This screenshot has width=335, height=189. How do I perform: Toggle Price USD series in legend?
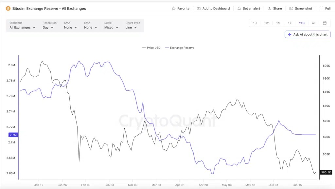[x=151, y=48]
